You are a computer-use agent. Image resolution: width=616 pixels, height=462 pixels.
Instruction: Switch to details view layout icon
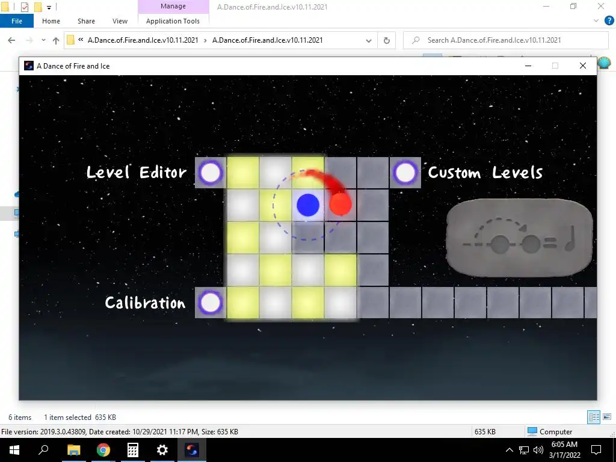[x=594, y=417]
